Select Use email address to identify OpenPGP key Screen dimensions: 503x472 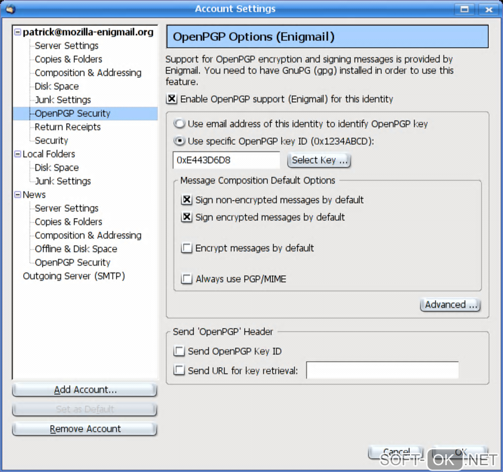coord(180,124)
